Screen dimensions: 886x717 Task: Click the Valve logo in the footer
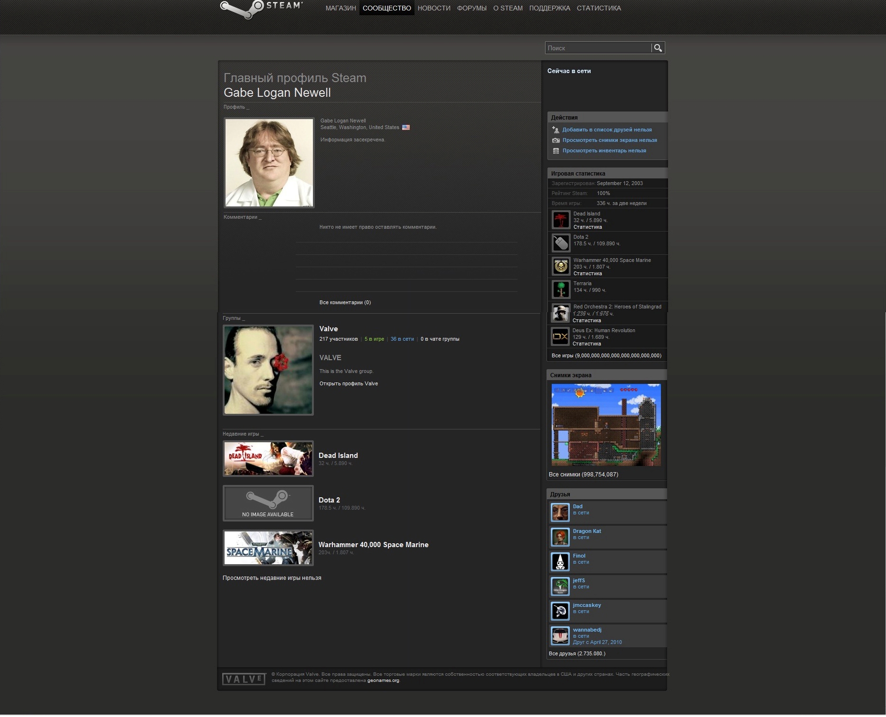click(x=244, y=679)
